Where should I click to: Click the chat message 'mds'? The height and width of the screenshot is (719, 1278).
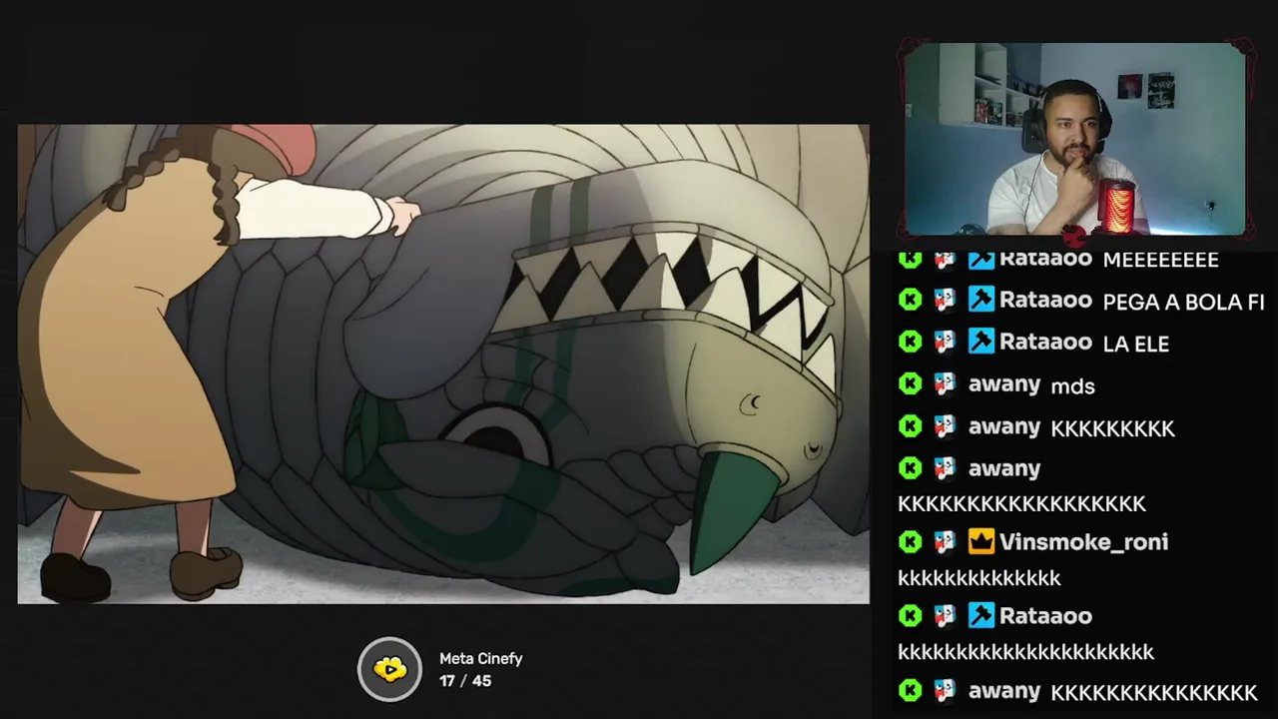pos(1073,385)
